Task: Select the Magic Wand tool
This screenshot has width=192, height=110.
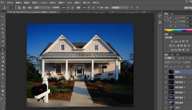Action: pos(3,29)
